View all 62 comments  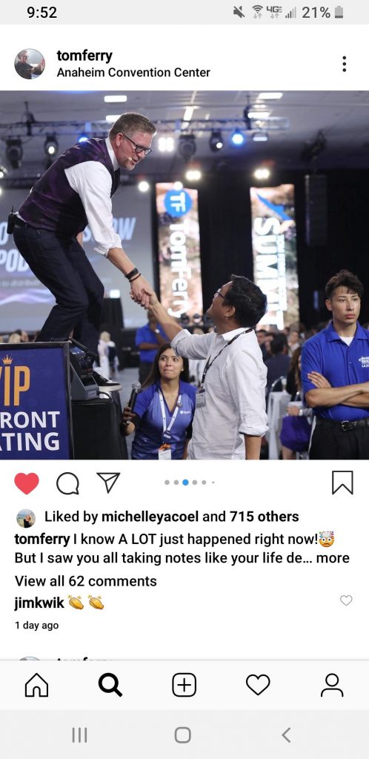(x=86, y=581)
